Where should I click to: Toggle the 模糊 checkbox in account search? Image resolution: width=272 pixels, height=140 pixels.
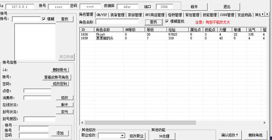tap(44, 19)
